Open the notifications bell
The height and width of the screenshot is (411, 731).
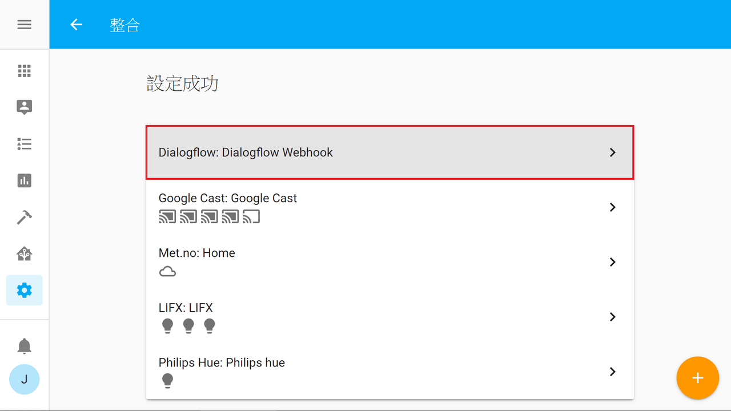click(24, 346)
